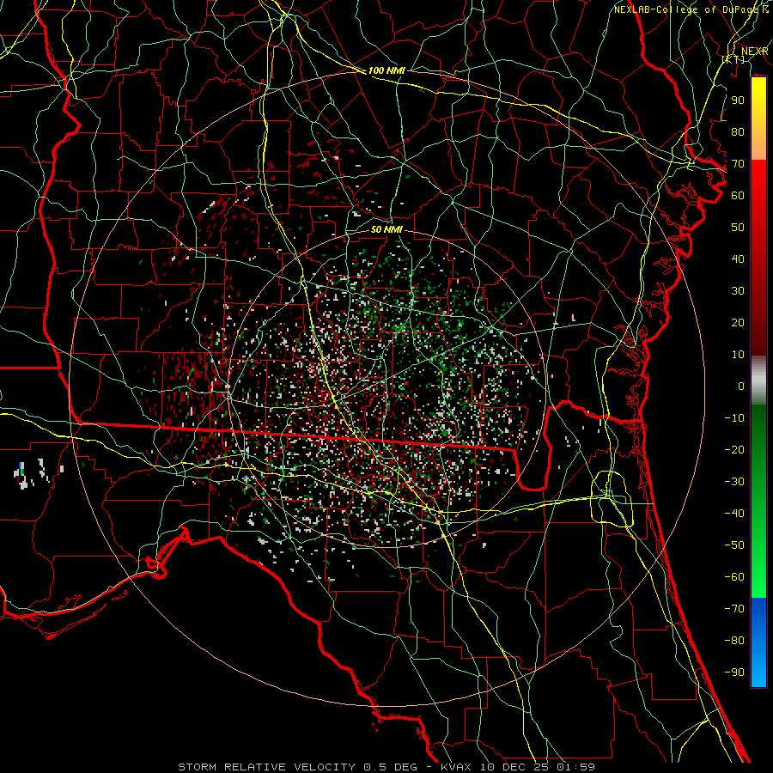Click the 80 value on velocity scale

click(x=738, y=132)
